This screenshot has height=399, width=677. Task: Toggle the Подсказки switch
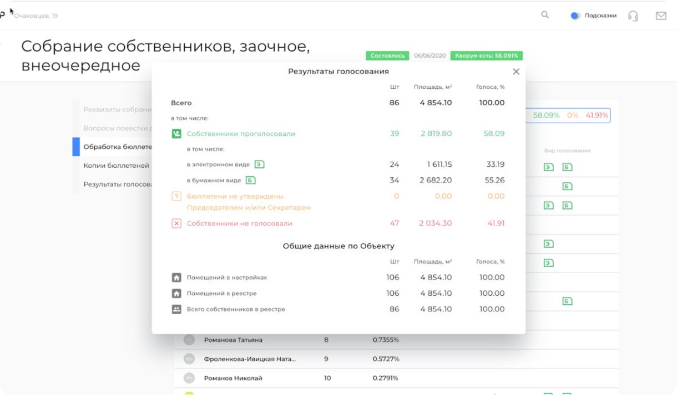click(575, 16)
